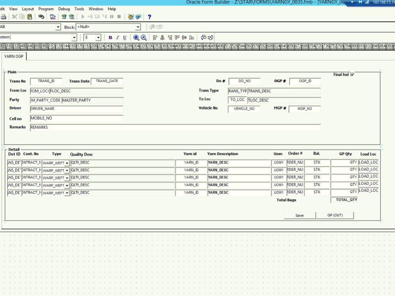
Task: Open the Window menu
Action: [x=96, y=9]
